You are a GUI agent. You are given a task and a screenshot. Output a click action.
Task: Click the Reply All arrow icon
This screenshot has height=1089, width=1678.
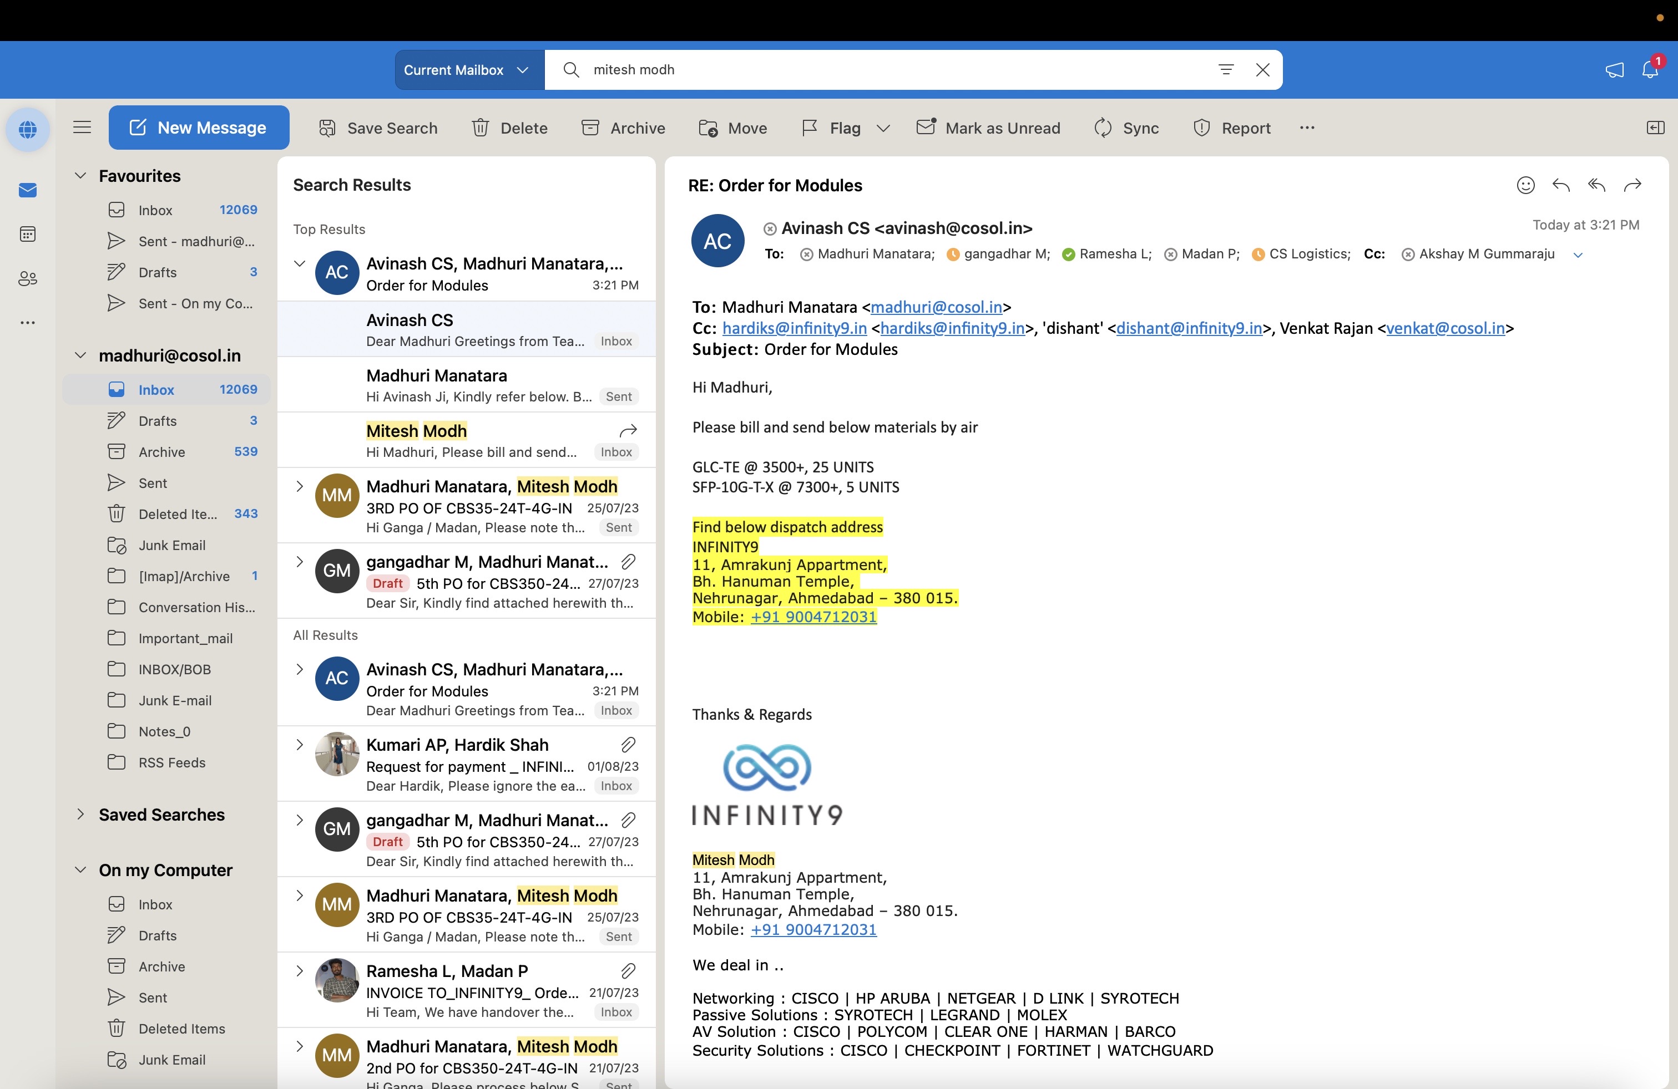pos(1596,185)
